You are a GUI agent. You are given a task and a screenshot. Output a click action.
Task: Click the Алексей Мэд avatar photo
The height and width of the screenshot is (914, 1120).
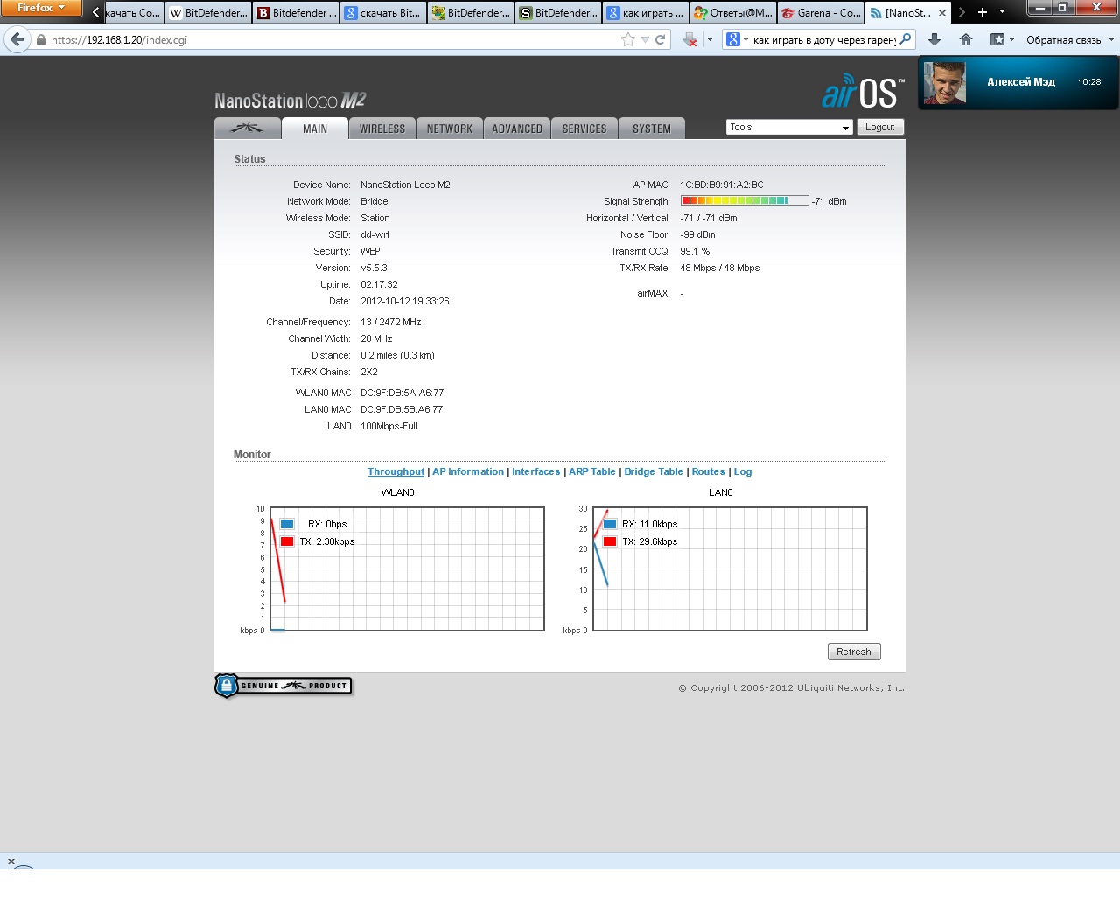tap(945, 83)
